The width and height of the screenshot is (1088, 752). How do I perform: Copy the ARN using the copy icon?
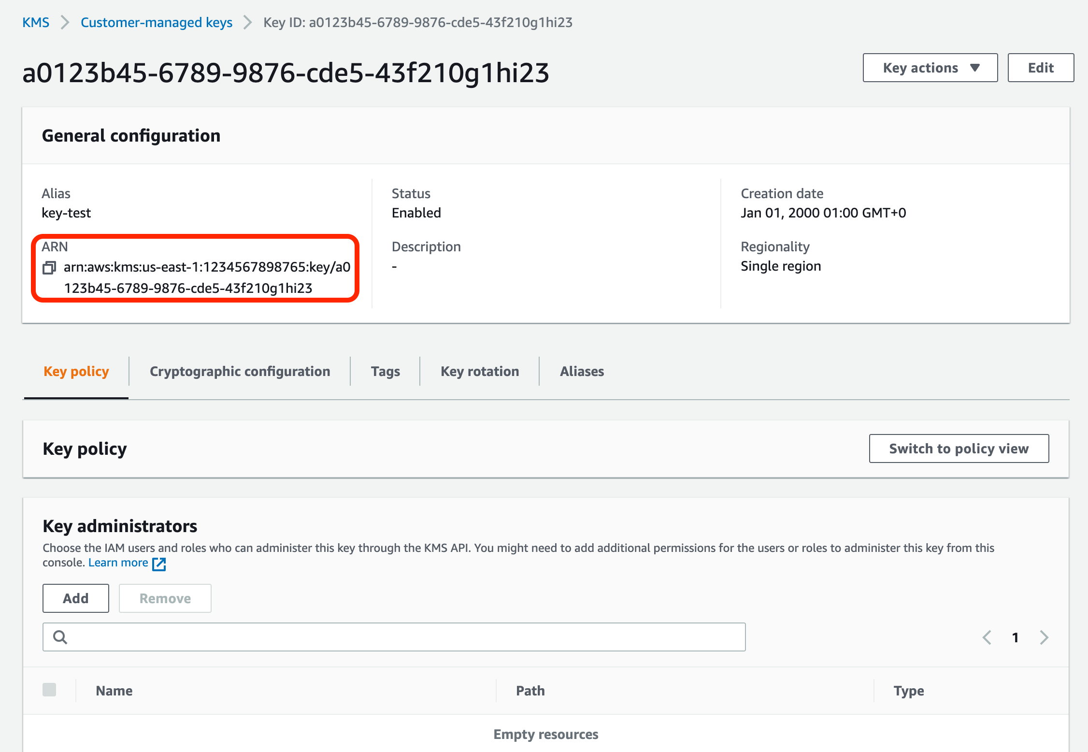click(50, 269)
